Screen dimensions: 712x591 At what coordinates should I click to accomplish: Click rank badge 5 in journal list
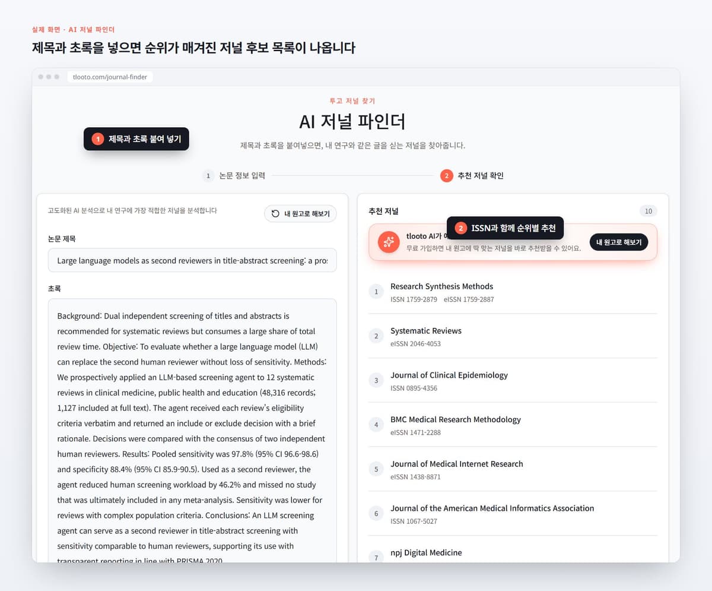376,469
